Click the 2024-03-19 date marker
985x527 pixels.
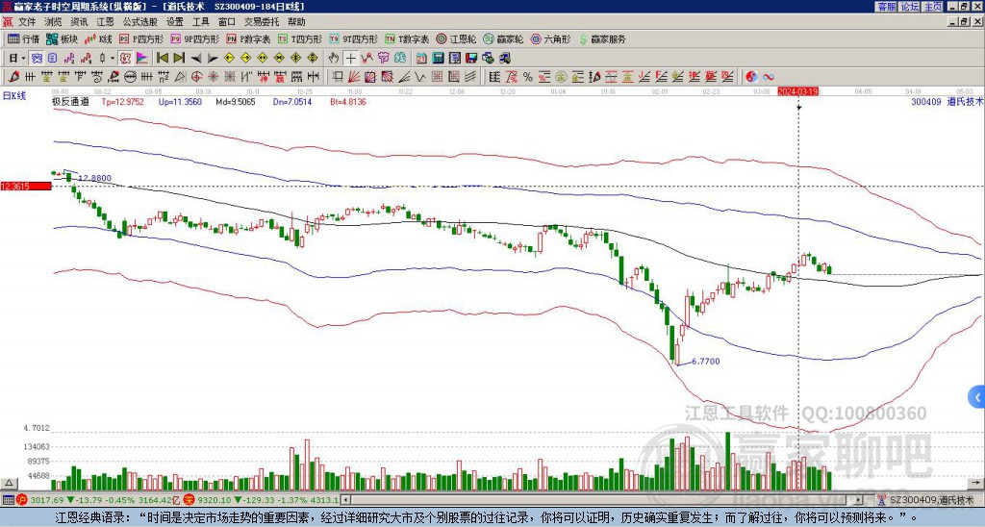pyautogui.click(x=797, y=91)
